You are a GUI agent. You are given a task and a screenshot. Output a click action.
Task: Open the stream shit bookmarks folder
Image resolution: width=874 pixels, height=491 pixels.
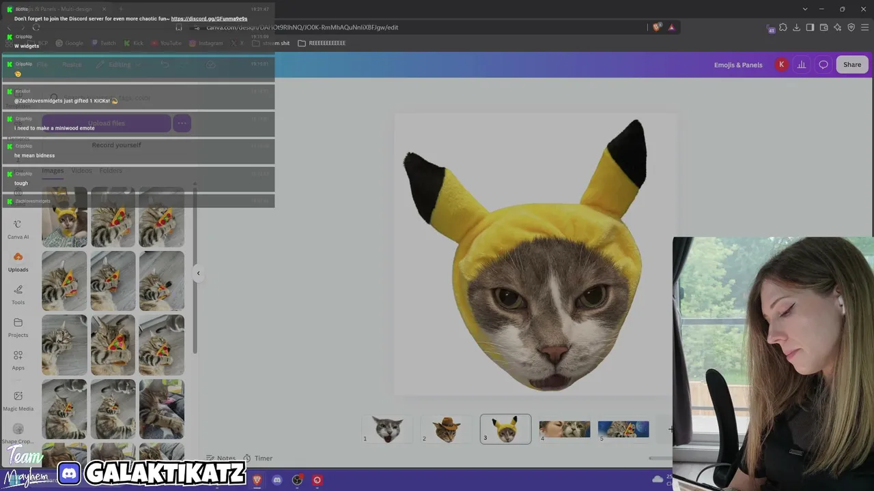pos(271,43)
